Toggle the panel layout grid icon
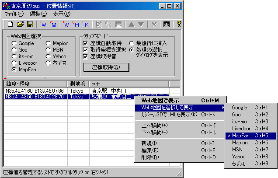Image resolution: width=278 pixels, height=178 pixels. (167, 24)
